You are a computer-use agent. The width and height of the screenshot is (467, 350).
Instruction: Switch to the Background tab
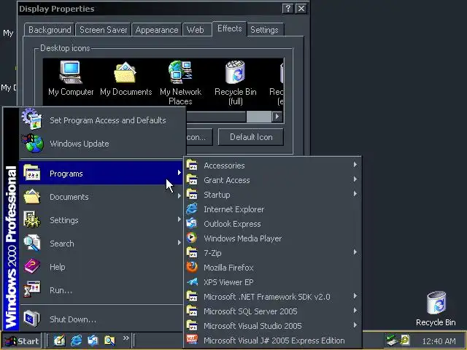pos(50,30)
